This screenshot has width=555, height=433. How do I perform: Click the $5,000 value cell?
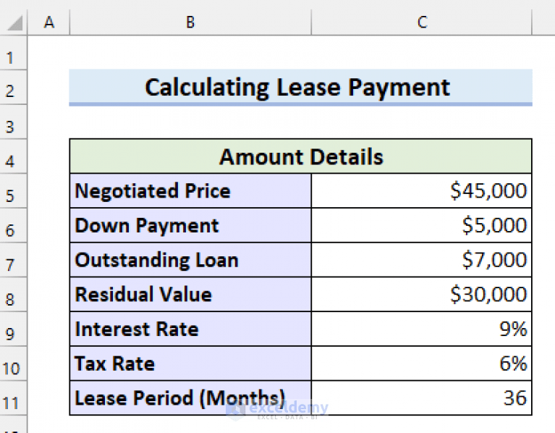click(x=422, y=225)
